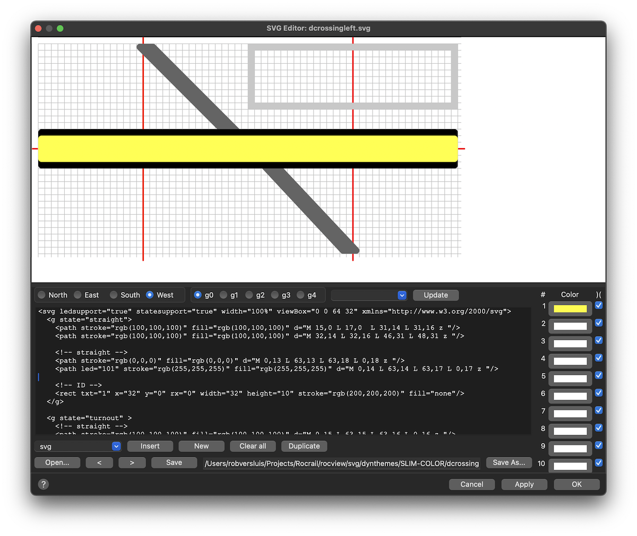This screenshot has height=536, width=637.
Task: Toggle the checkbox next to color 5
Action: point(599,376)
